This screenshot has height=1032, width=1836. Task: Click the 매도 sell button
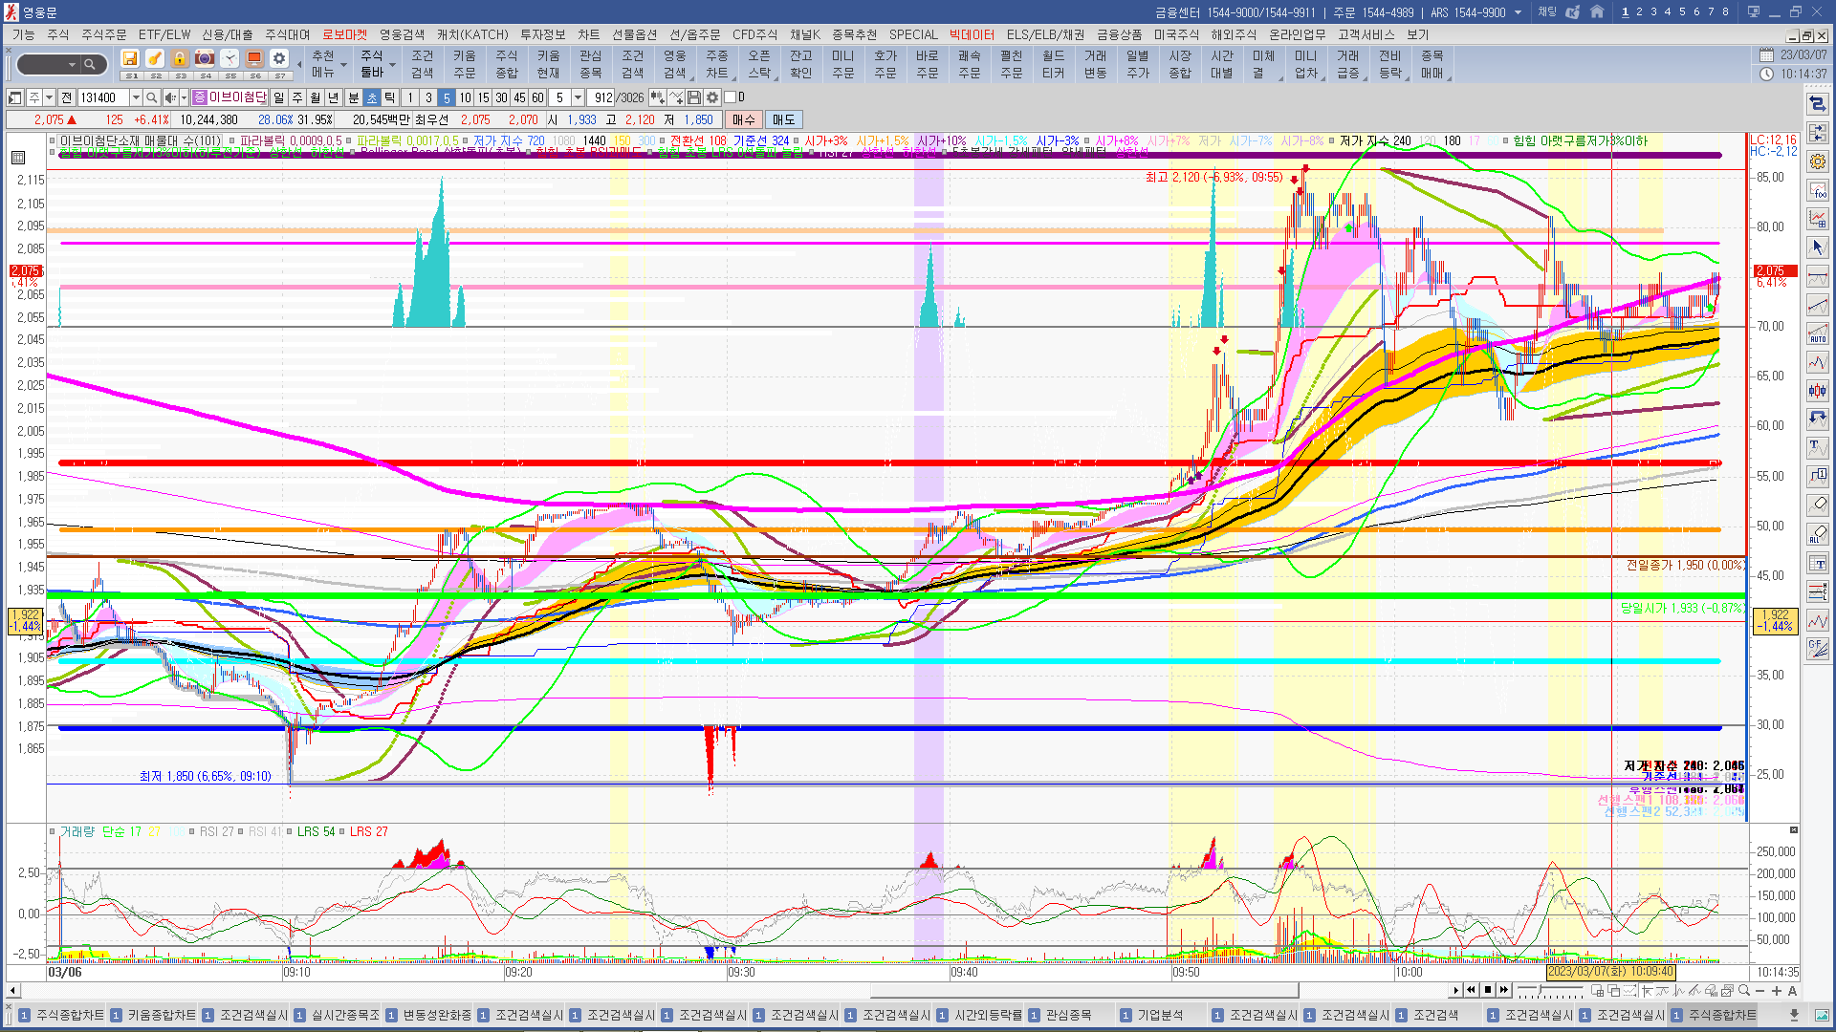point(783,119)
